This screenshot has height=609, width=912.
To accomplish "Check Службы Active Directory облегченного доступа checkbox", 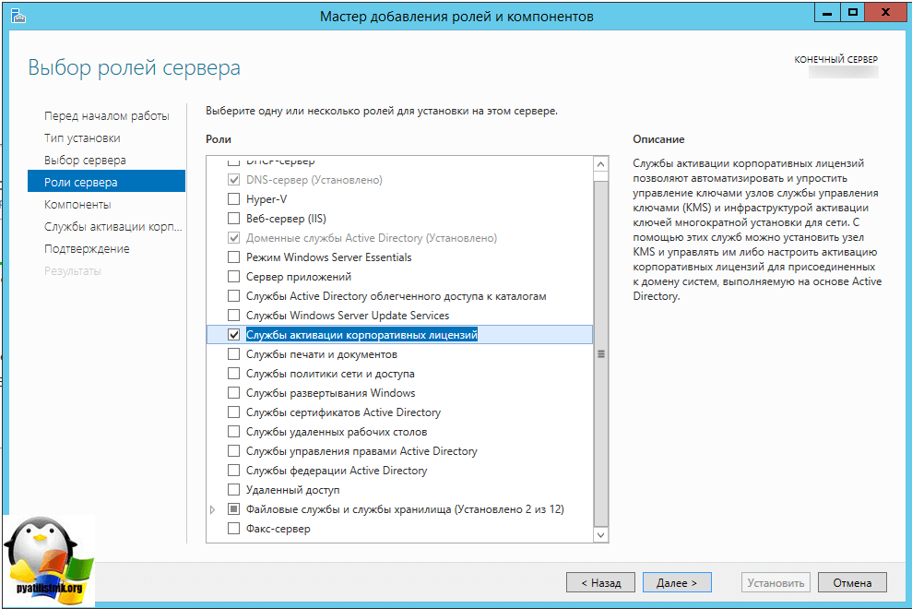I will click(234, 296).
